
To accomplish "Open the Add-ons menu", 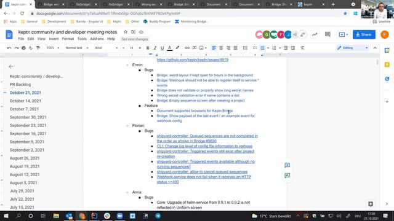I will click(97, 39).
